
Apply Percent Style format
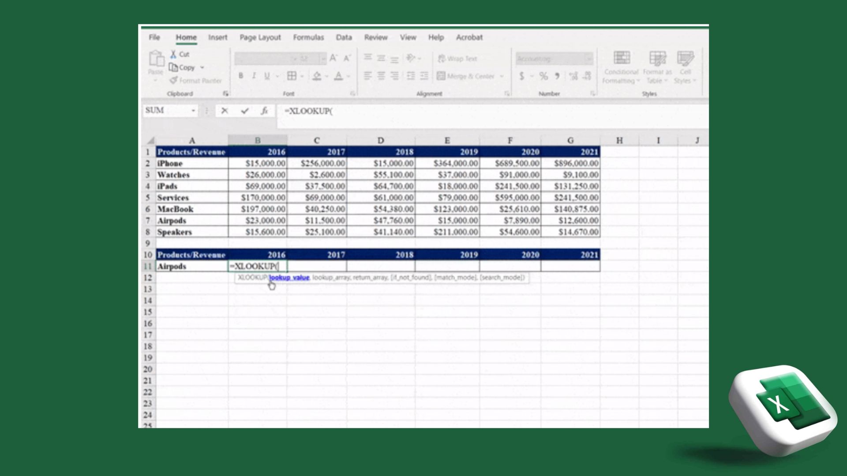click(543, 76)
